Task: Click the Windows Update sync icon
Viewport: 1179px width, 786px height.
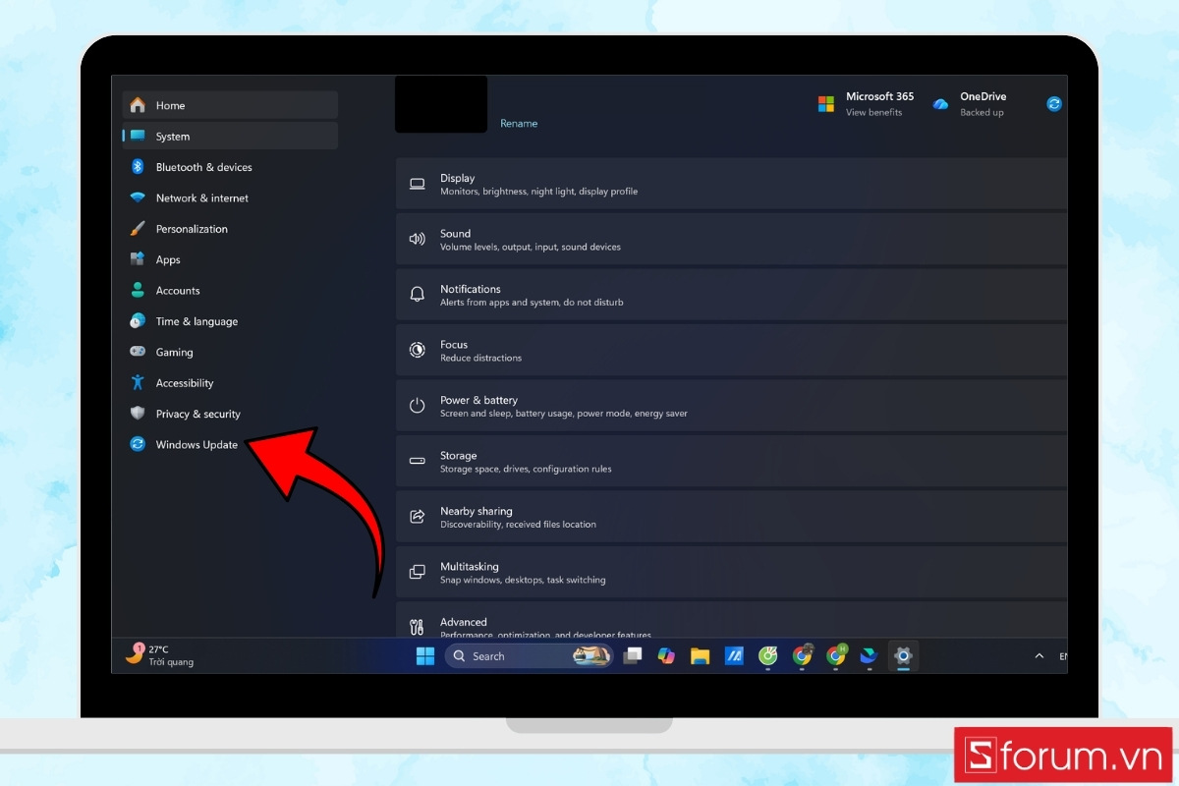Action: pyautogui.click(x=138, y=444)
